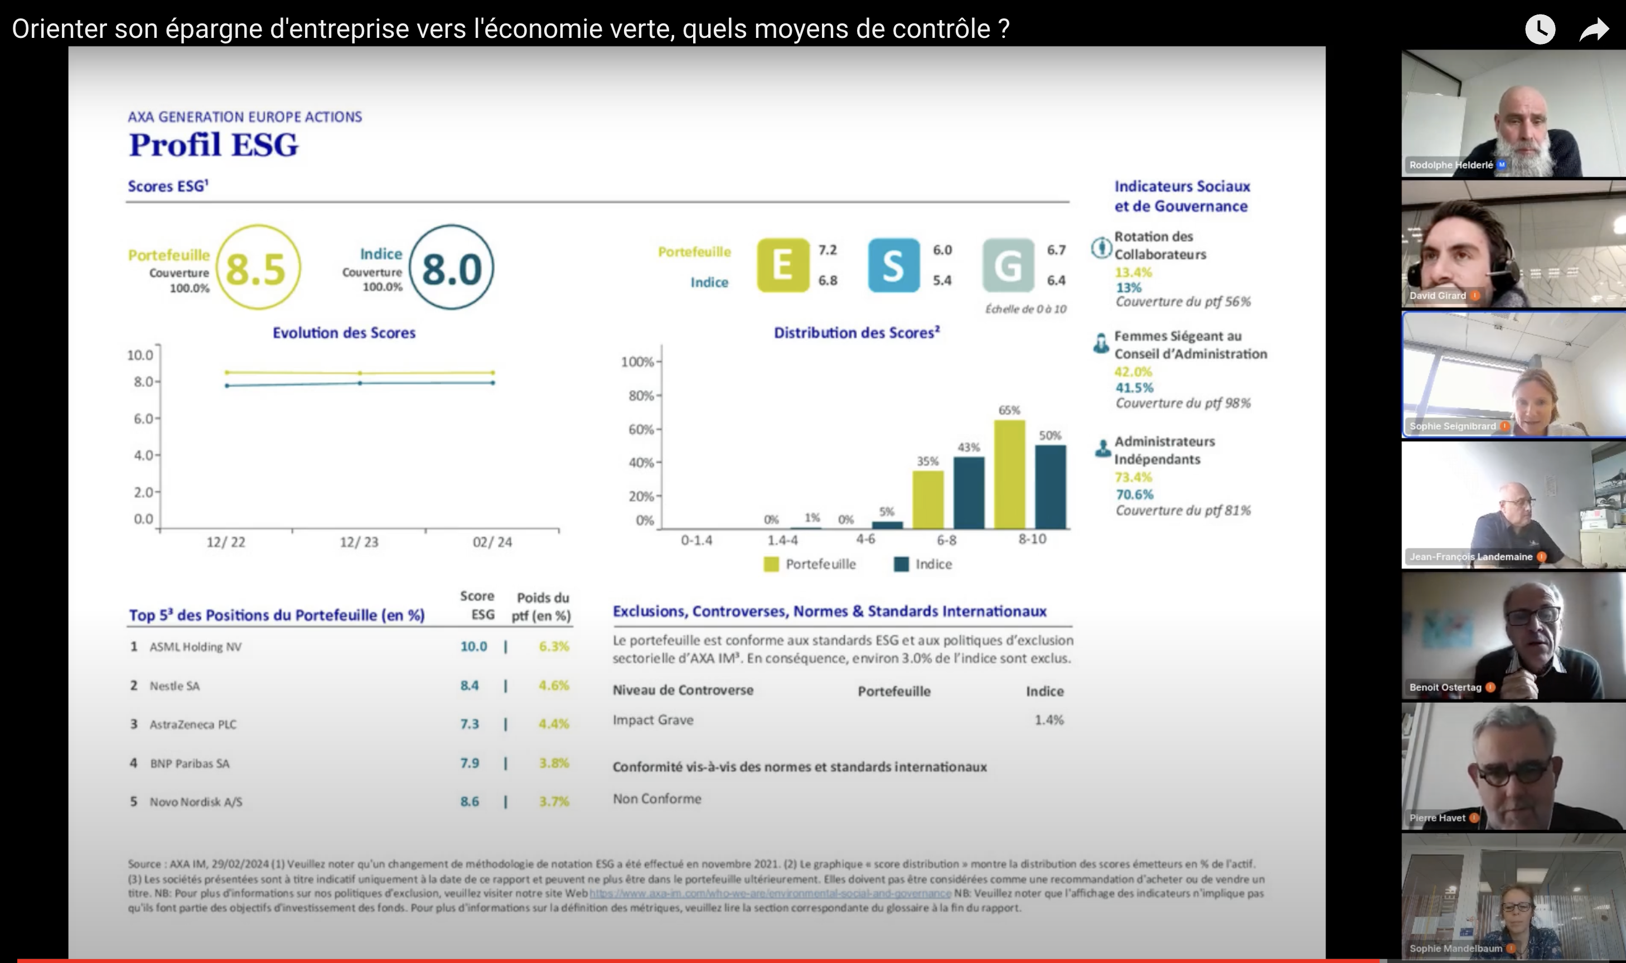Click the Watch Later clock icon
The image size is (1626, 963).
coord(1540,29)
